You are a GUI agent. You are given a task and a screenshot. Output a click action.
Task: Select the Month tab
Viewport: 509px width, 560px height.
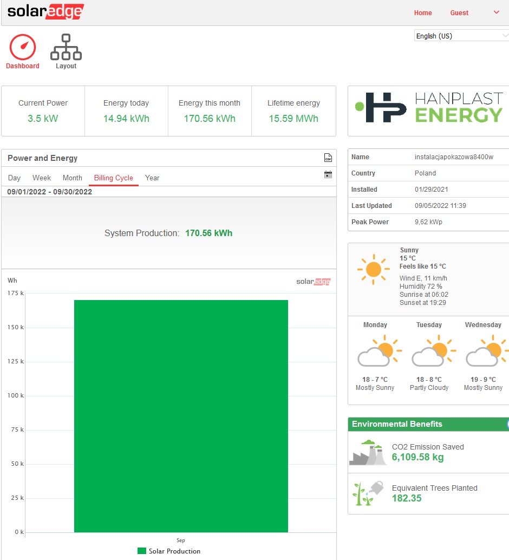(73, 178)
